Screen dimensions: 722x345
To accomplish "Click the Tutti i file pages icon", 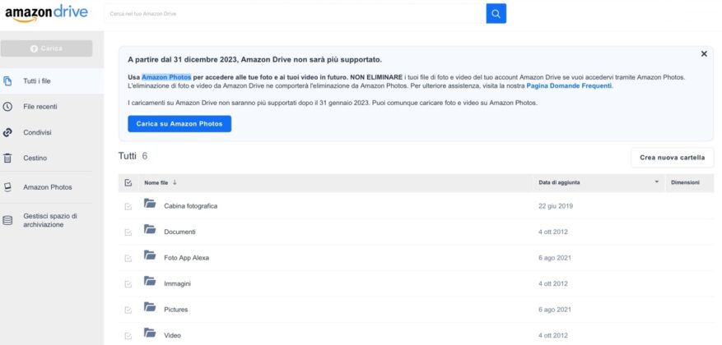I will 7,81.
